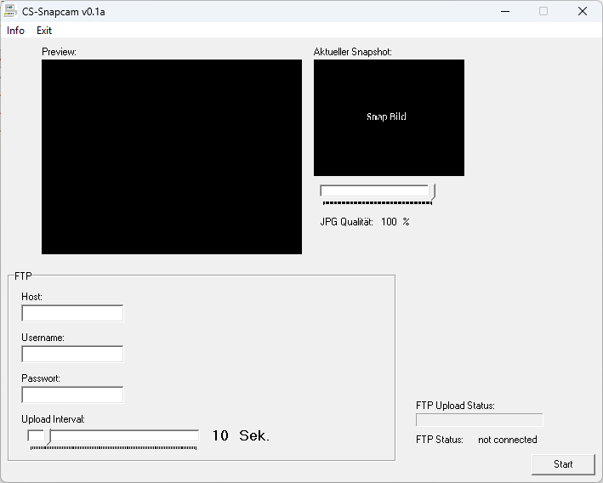Image resolution: width=603 pixels, height=483 pixels.
Task: Click the '100 %' JPG quality value
Action: (395, 221)
